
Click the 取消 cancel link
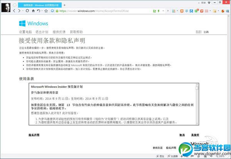click(x=182, y=135)
